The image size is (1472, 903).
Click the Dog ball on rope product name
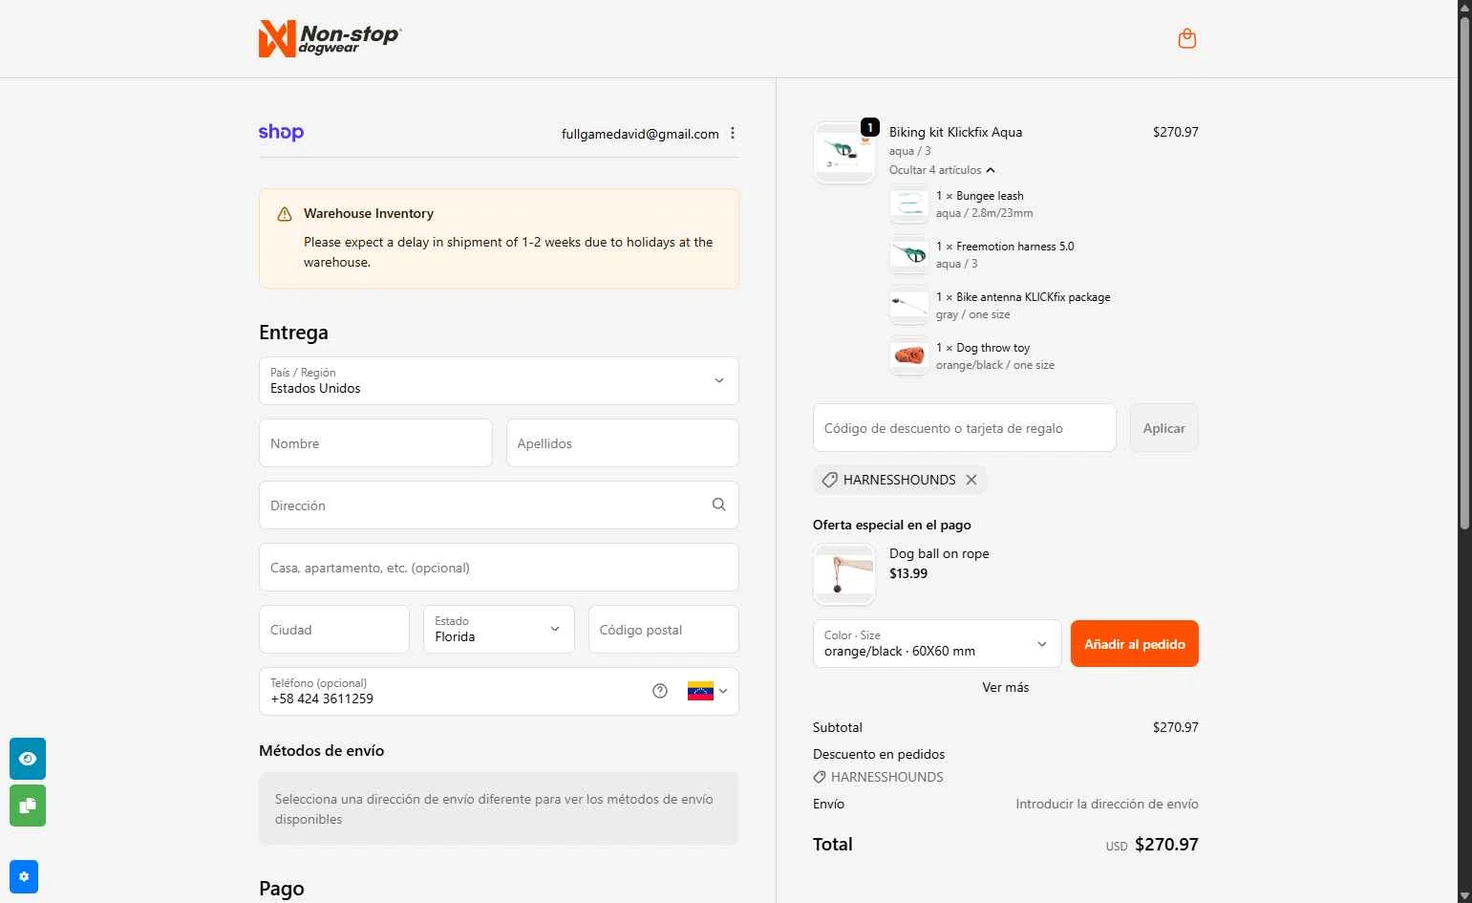(x=939, y=553)
